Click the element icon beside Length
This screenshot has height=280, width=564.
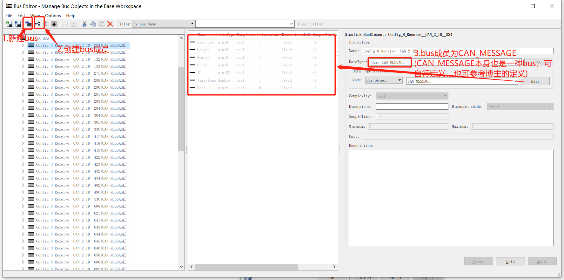tap(192, 50)
